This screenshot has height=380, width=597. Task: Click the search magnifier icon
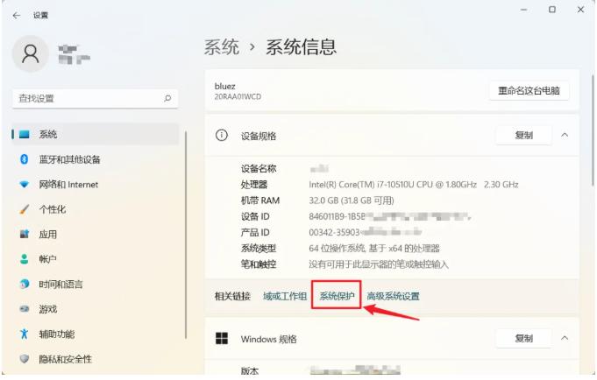(167, 99)
